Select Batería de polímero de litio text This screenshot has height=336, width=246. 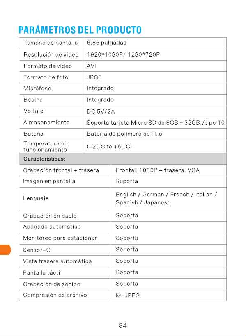point(124,134)
